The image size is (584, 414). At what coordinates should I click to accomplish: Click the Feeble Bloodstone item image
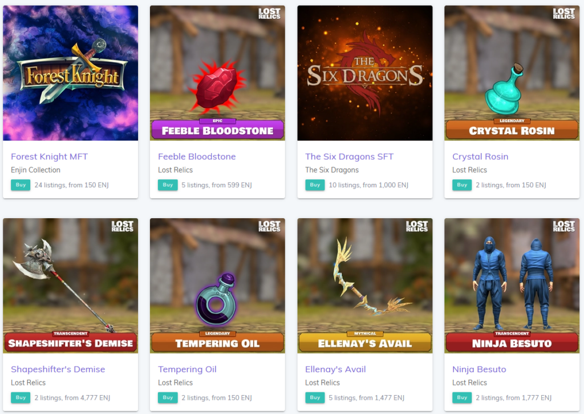tap(217, 73)
